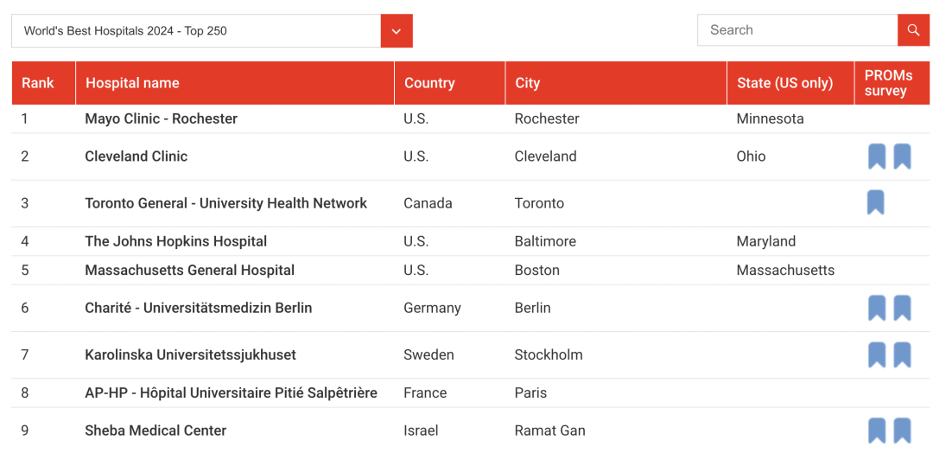Click the red search magnifier button
The image size is (933, 453).
tap(913, 30)
